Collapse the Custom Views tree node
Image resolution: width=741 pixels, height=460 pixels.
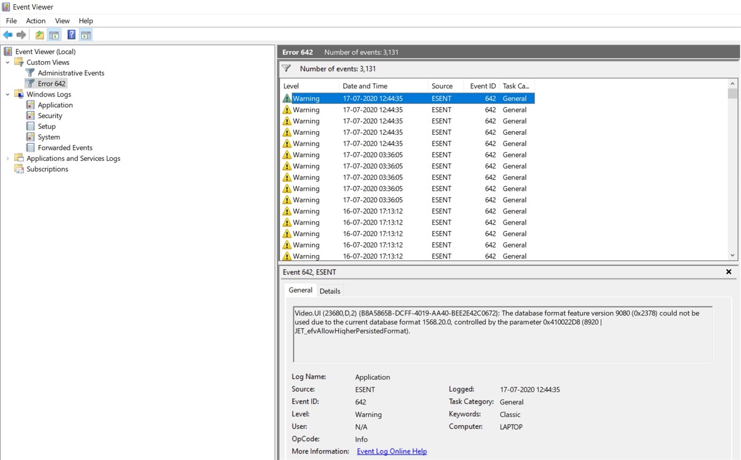[x=8, y=62]
